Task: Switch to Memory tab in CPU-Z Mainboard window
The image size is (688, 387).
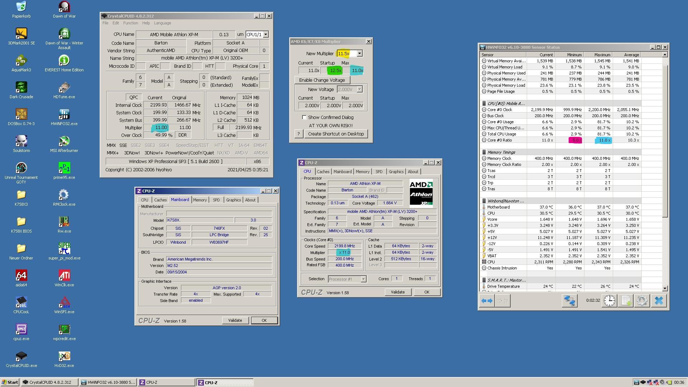Action: (200, 200)
